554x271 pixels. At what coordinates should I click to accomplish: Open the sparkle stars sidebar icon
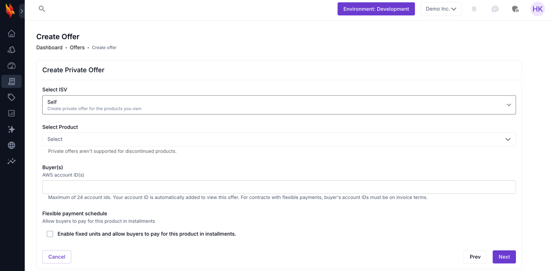point(11,129)
